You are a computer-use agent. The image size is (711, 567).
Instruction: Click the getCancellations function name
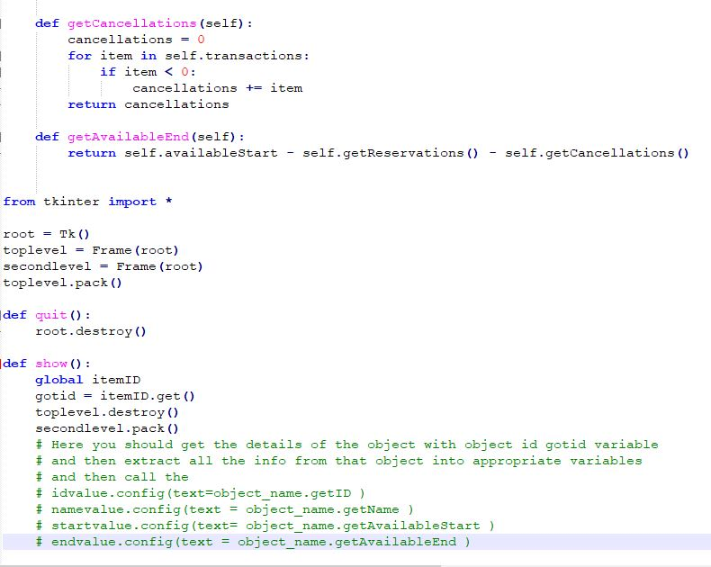pos(132,23)
